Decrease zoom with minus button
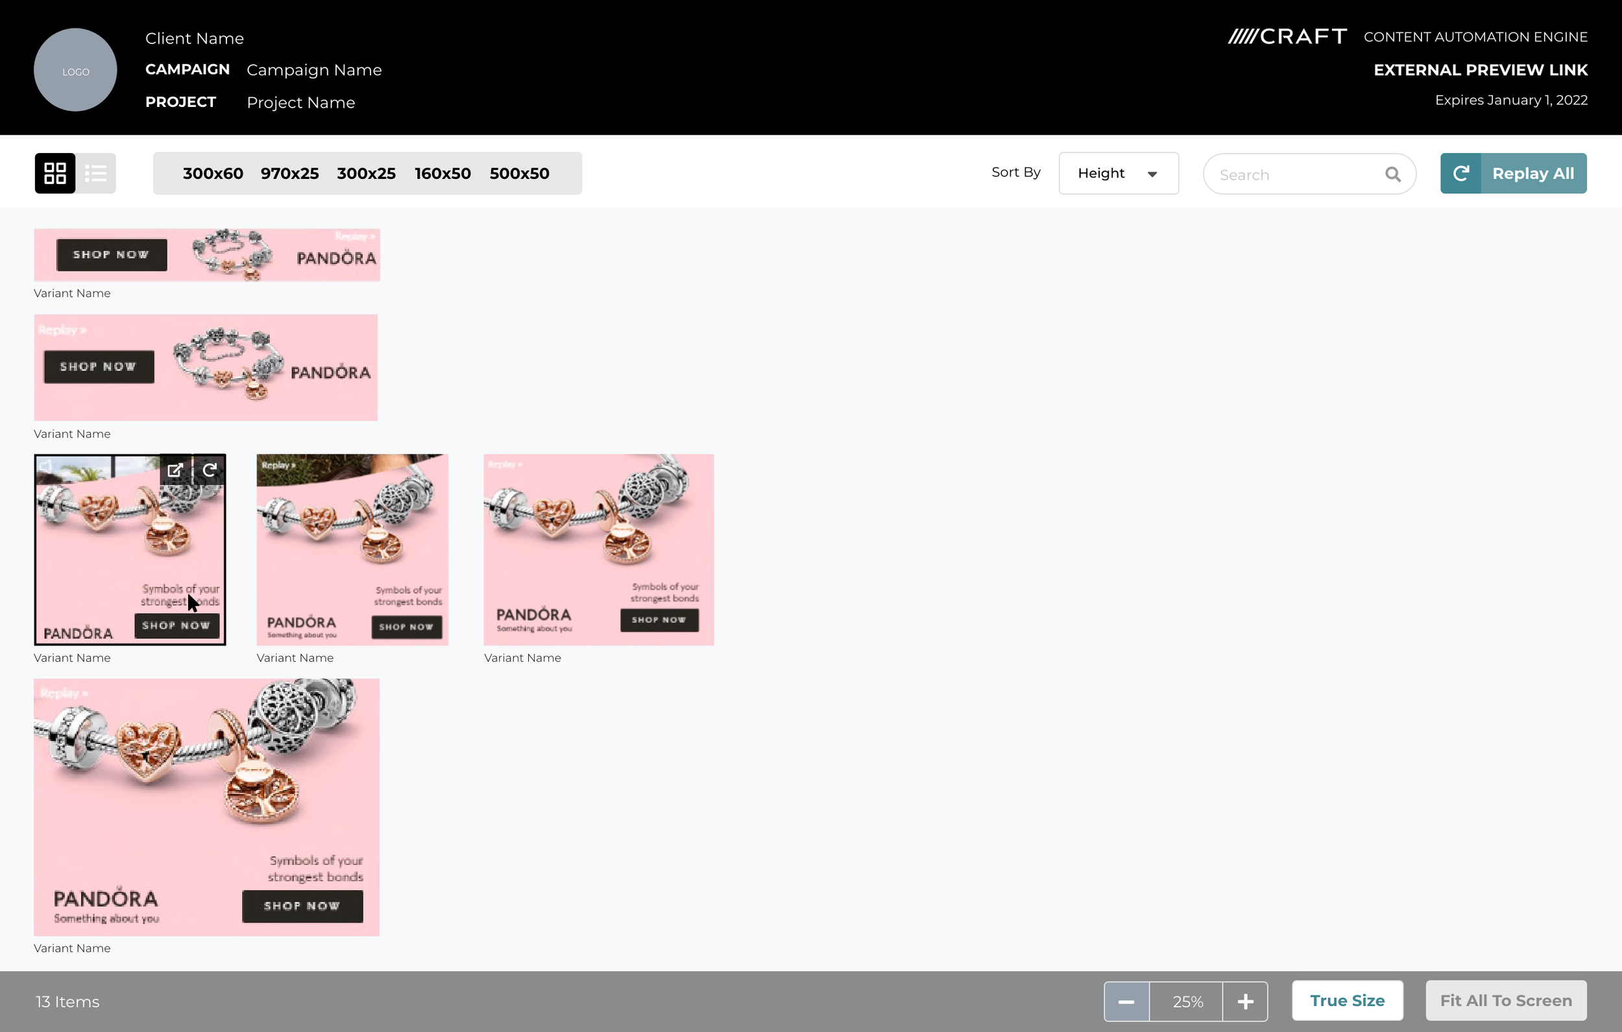 pyautogui.click(x=1126, y=1001)
